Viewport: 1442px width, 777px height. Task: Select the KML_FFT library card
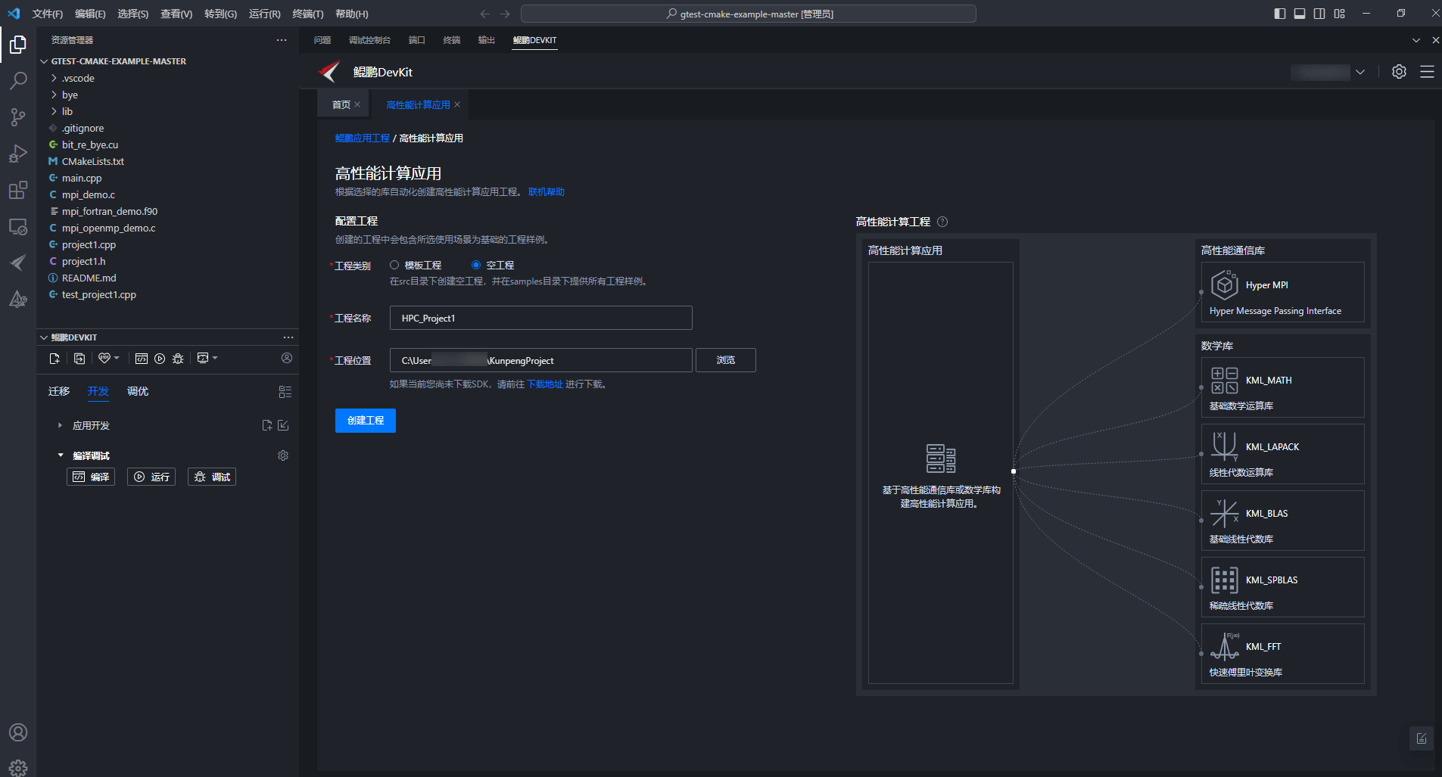pos(1282,654)
